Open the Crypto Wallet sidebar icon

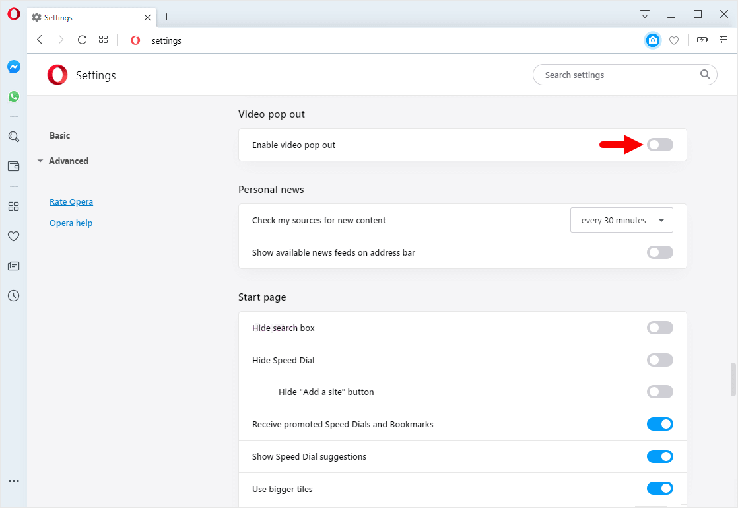click(14, 166)
